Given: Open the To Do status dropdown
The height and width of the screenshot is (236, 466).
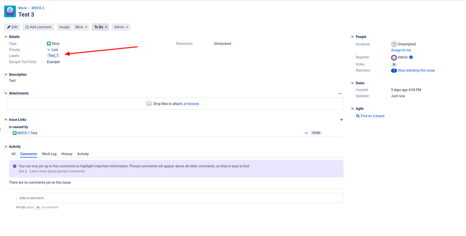Looking at the screenshot, I should coord(100,27).
